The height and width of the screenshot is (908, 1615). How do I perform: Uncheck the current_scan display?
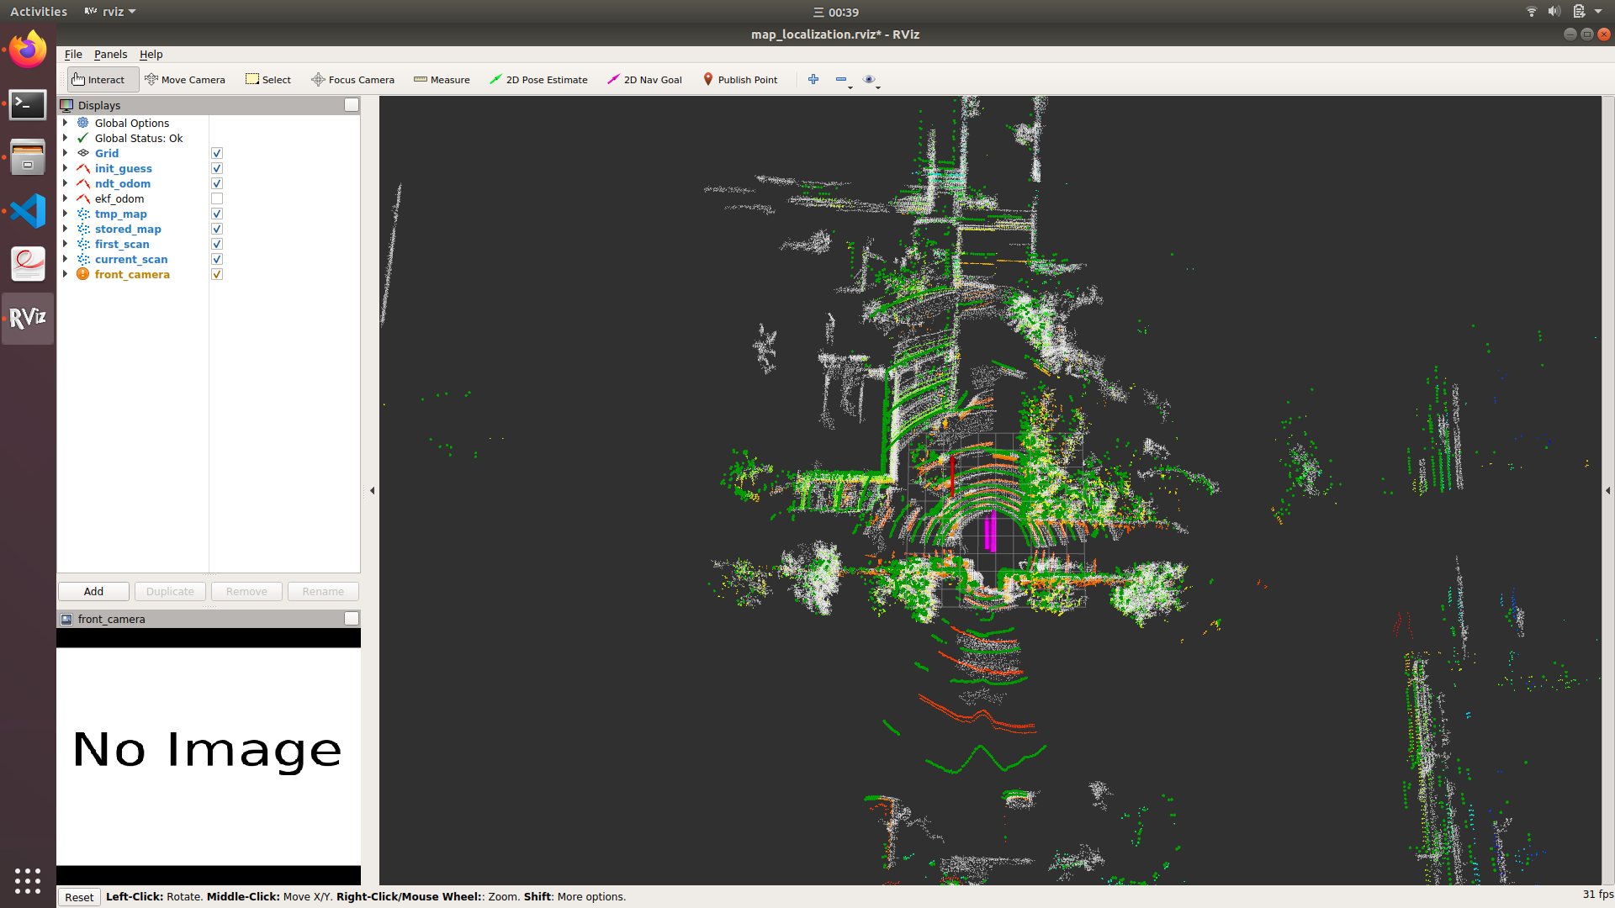tap(216, 259)
